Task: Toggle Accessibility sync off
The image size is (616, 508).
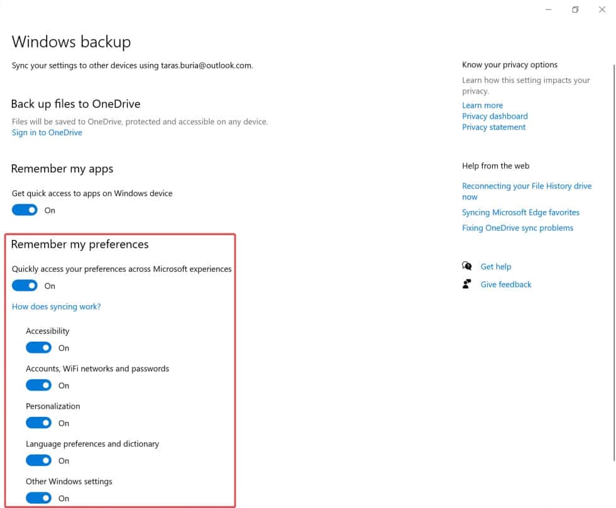Action: (x=39, y=348)
